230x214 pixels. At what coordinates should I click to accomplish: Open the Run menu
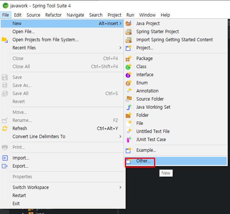(130, 15)
